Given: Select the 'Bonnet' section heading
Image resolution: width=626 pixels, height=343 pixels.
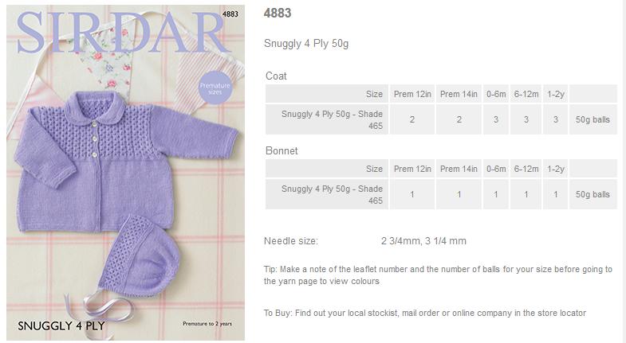Looking at the screenshot, I should (x=282, y=150).
